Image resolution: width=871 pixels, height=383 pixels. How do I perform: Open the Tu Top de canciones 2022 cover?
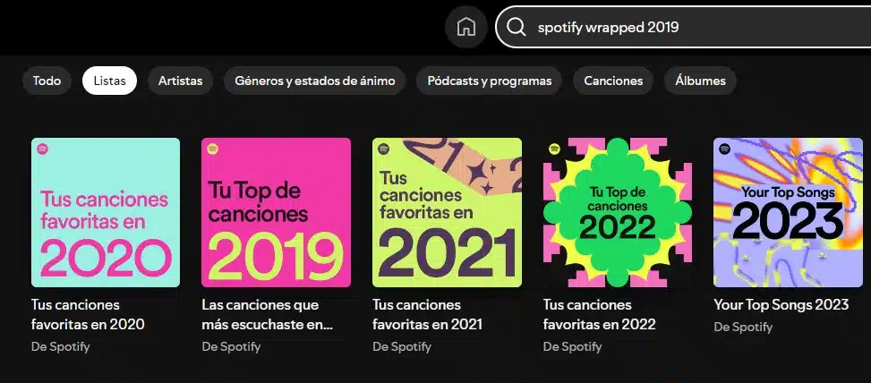click(618, 213)
